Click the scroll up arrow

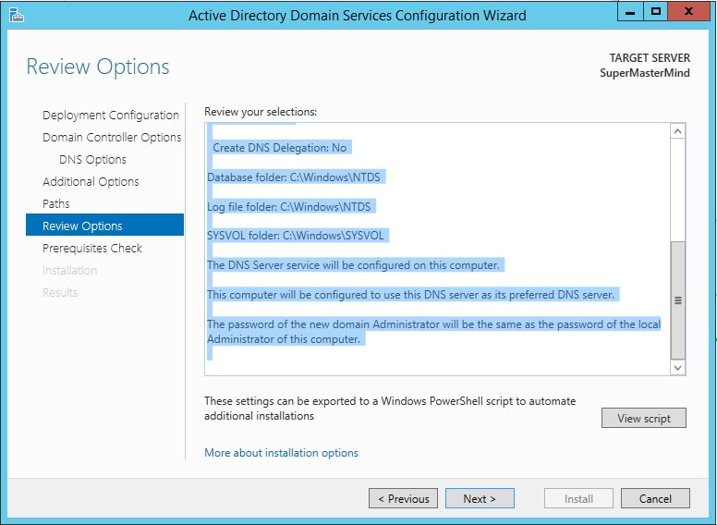pos(678,132)
